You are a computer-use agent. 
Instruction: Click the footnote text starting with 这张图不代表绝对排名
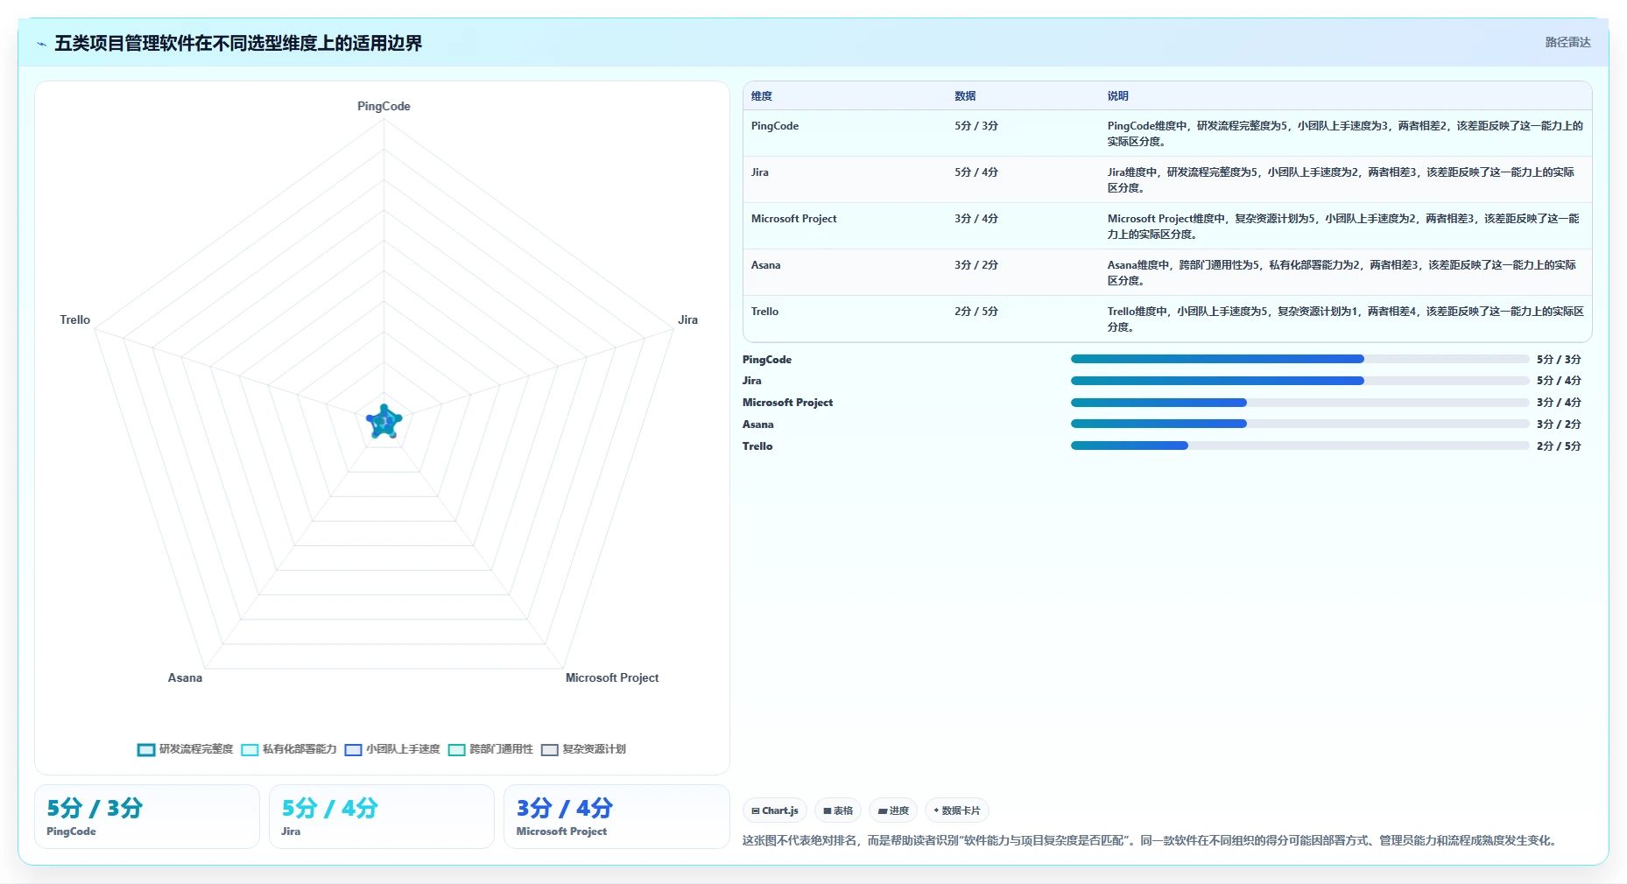pos(1150,840)
